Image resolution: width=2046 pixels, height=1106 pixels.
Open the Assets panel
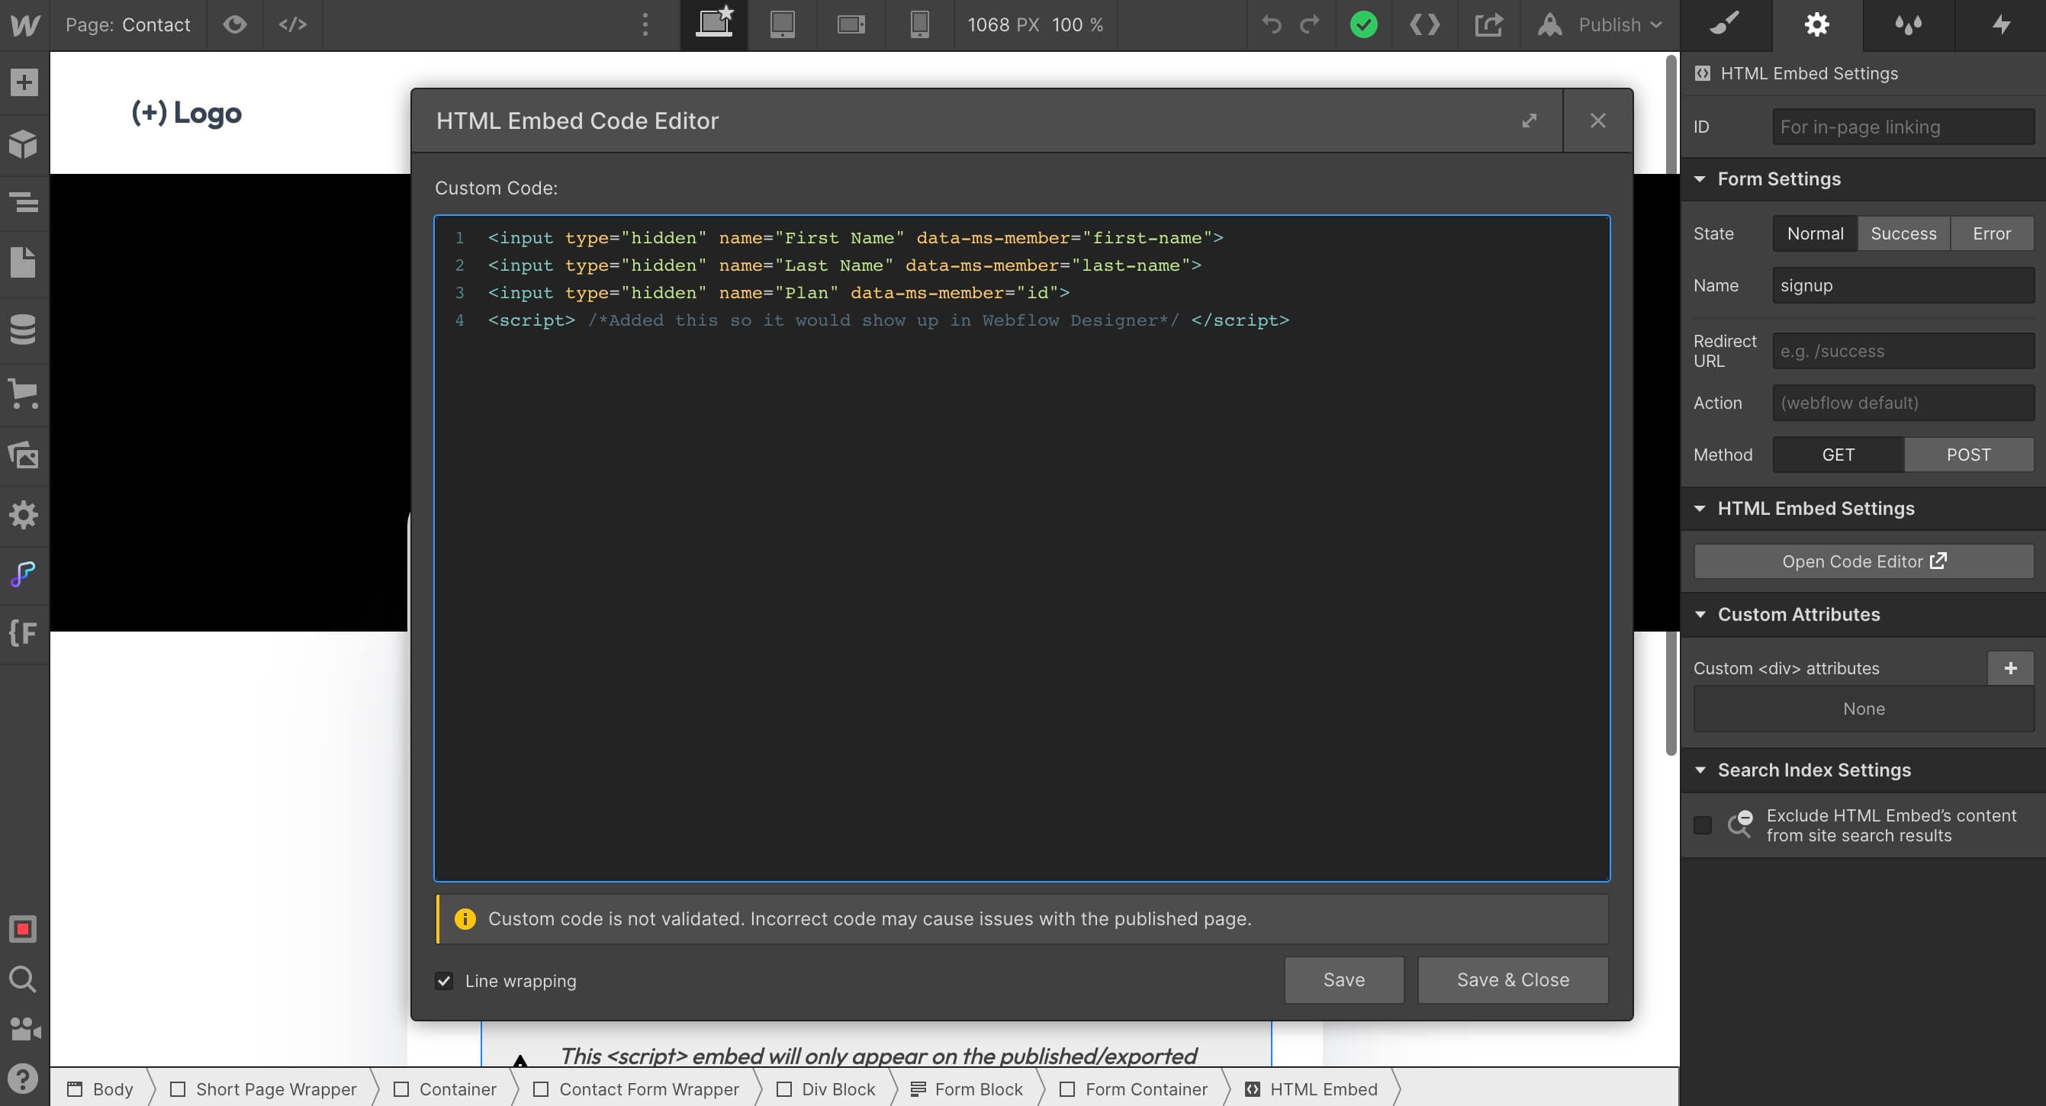(24, 455)
